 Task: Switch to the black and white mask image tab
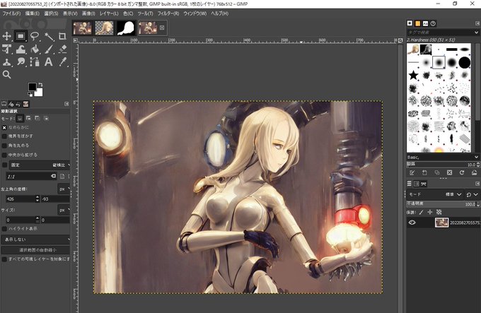pyautogui.click(x=126, y=28)
